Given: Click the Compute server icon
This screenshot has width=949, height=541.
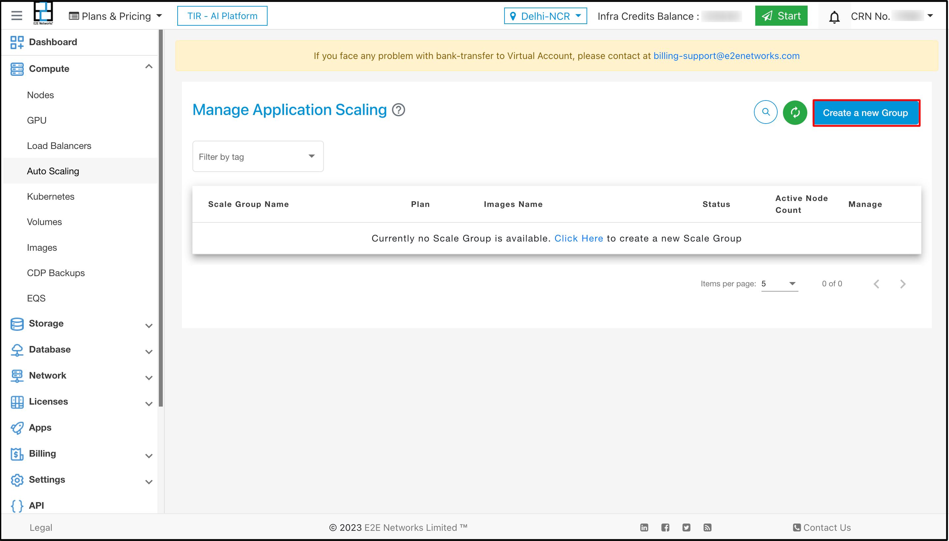Looking at the screenshot, I should [17, 69].
